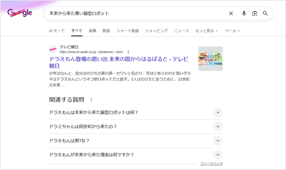286x170 pixels.
Task: Click the magnifier search button
Action: click(265, 13)
